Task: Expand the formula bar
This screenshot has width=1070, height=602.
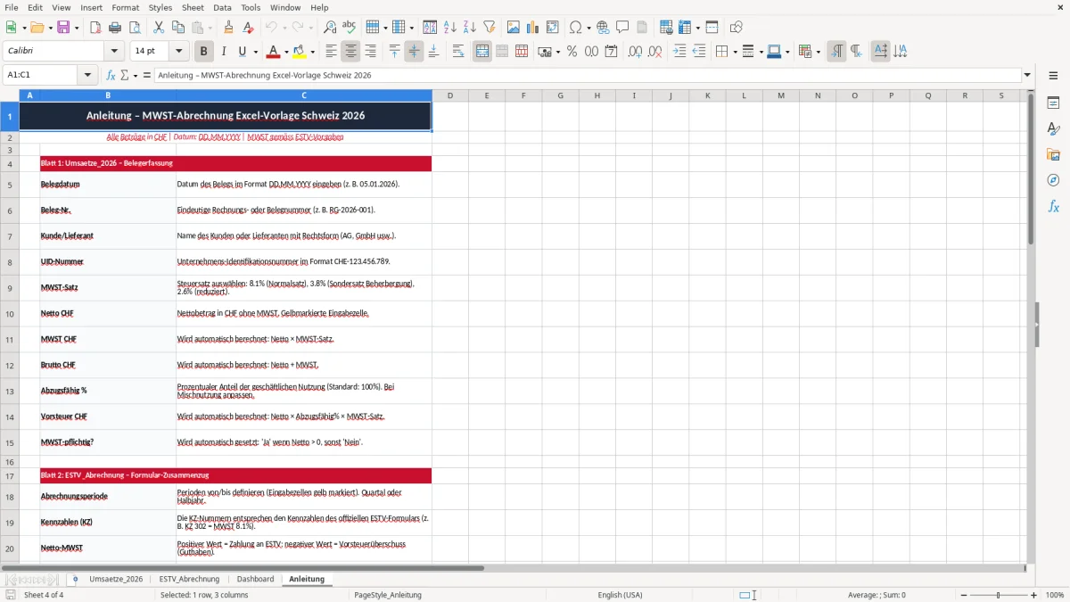Action: click(x=1027, y=76)
